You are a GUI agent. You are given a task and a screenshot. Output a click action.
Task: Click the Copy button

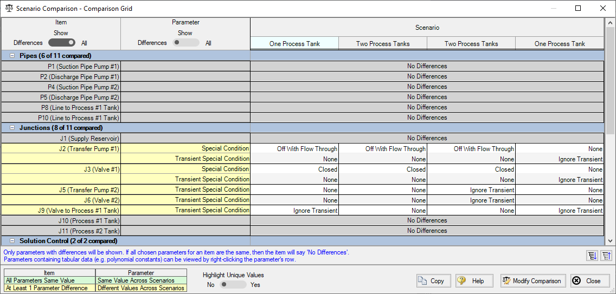(x=433, y=280)
